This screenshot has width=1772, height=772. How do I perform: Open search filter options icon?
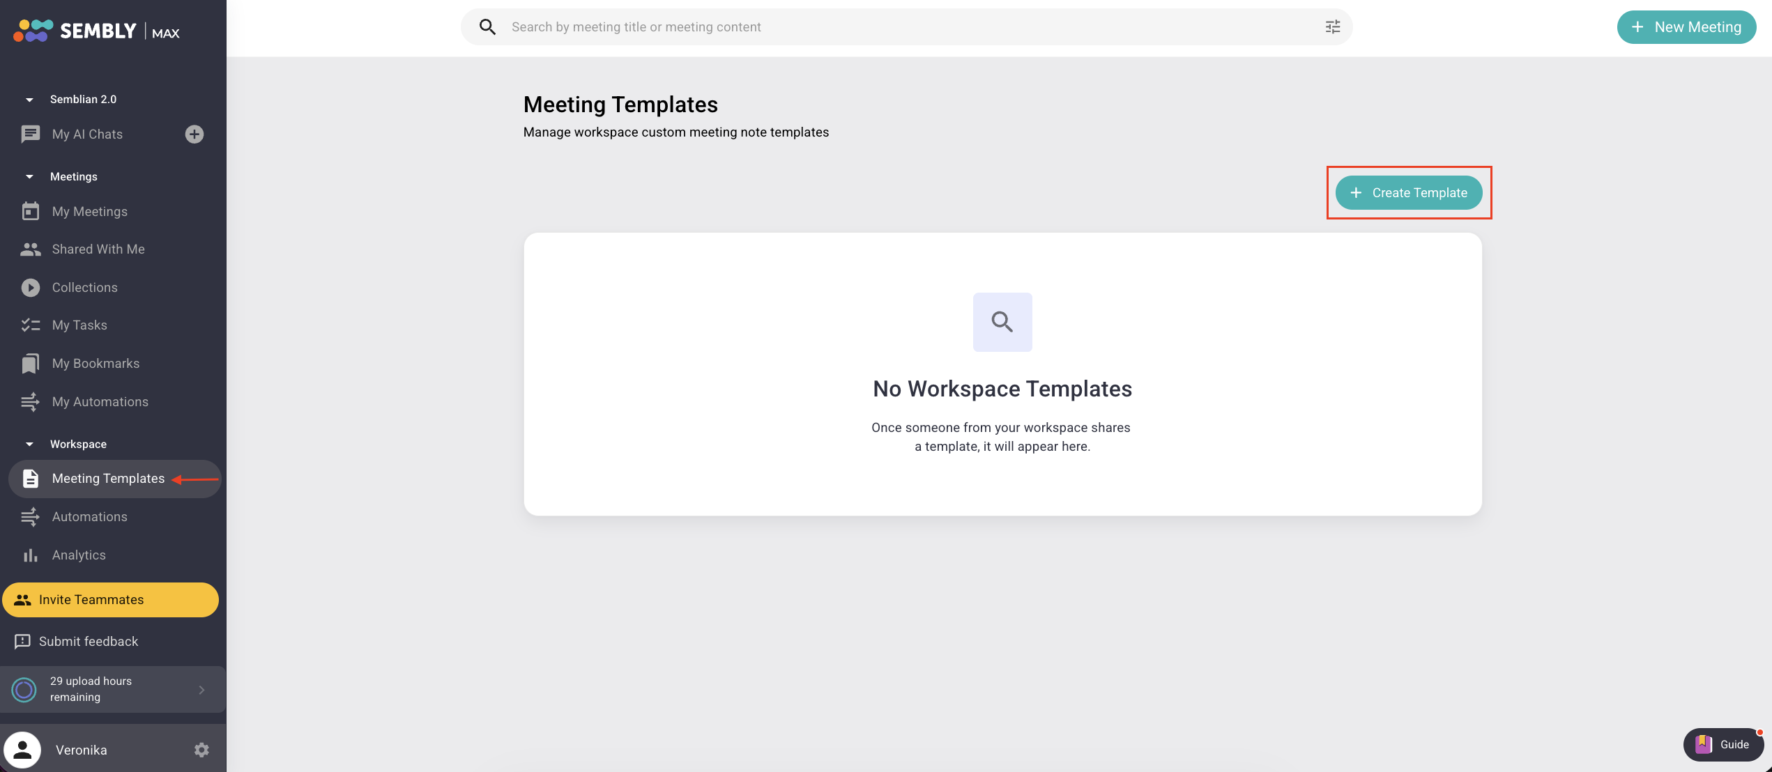pos(1332,27)
